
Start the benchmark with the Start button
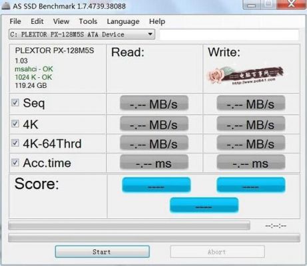tap(103, 251)
